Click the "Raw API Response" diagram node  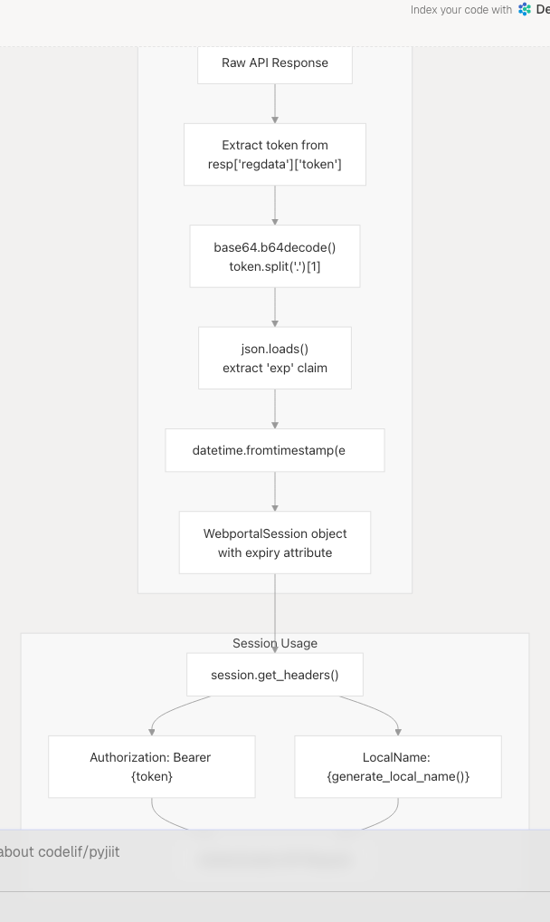(275, 63)
